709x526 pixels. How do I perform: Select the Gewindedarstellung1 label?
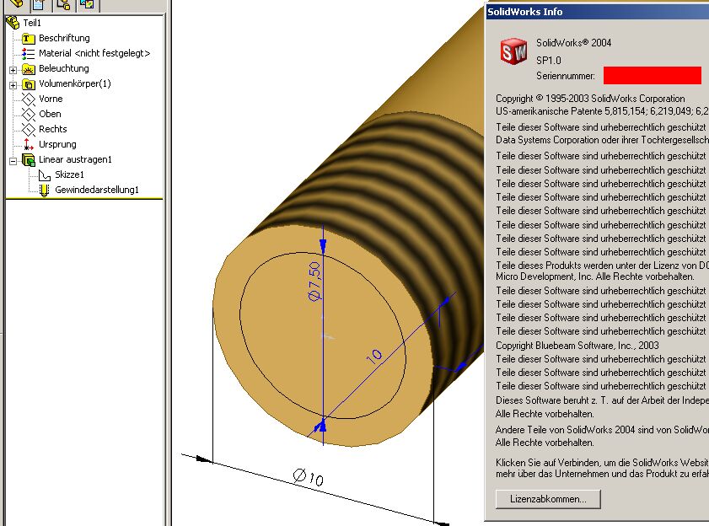(x=97, y=190)
